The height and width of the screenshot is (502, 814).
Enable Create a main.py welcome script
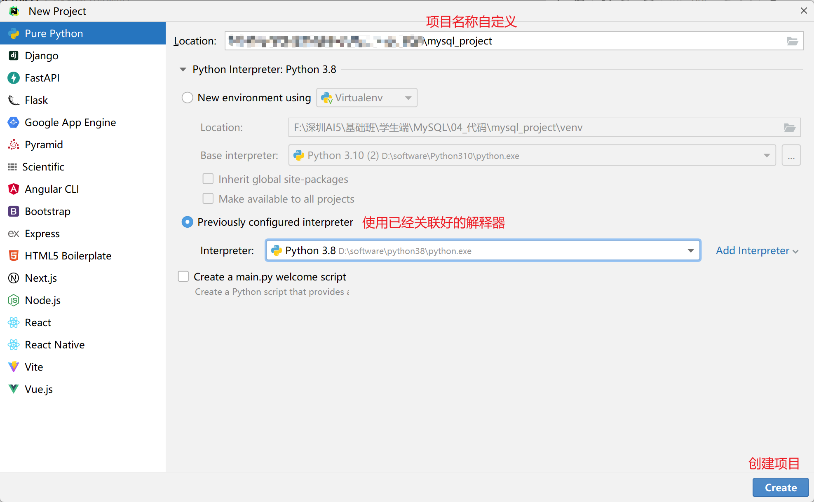coord(183,276)
